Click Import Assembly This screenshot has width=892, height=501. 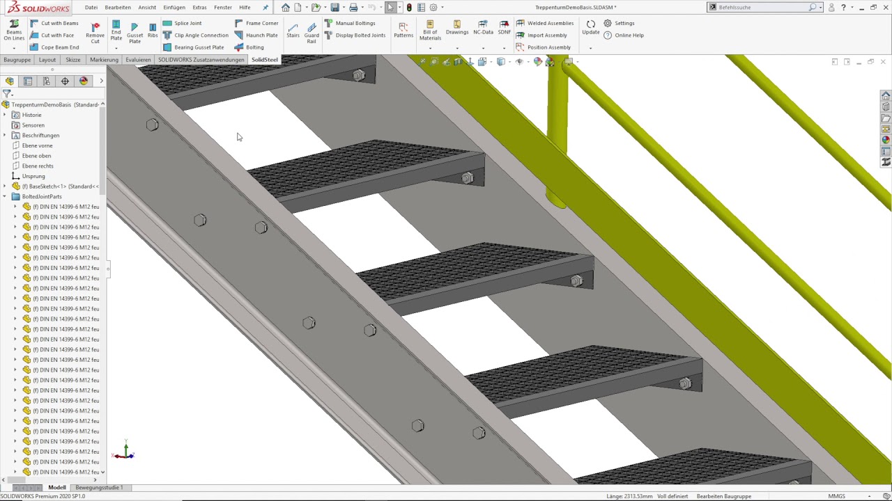click(541, 35)
